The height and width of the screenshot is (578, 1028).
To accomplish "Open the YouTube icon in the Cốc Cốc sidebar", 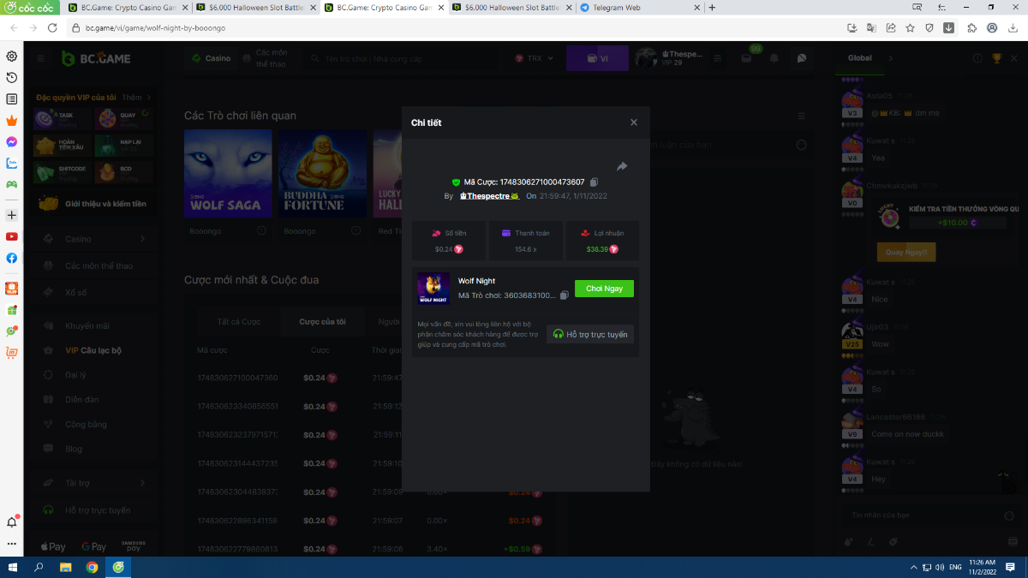I will [12, 236].
